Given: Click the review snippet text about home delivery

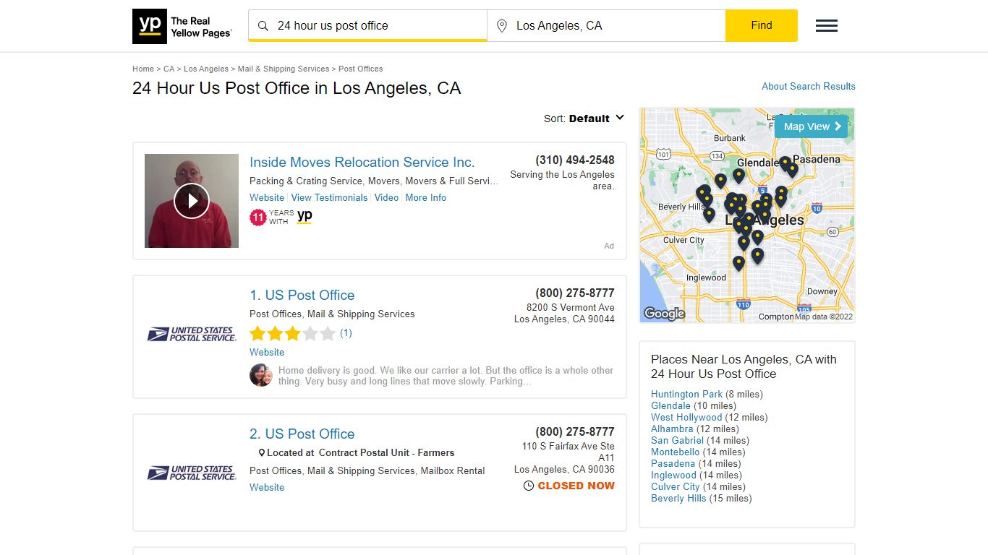Looking at the screenshot, I should pos(446,376).
